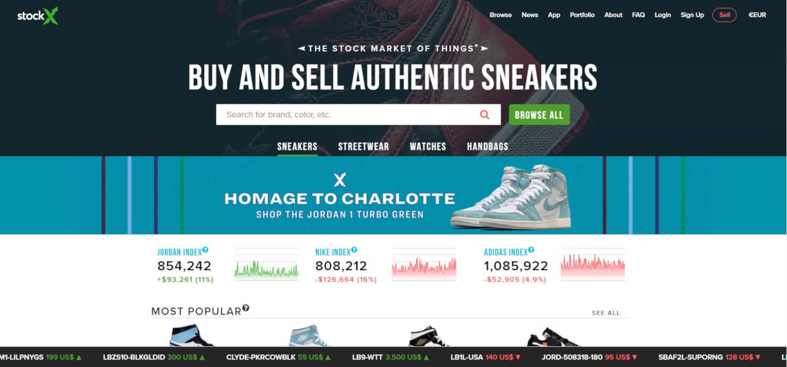
Task: Open the Jordan 1 Turbo Green sneaker banner
Action: (393, 195)
